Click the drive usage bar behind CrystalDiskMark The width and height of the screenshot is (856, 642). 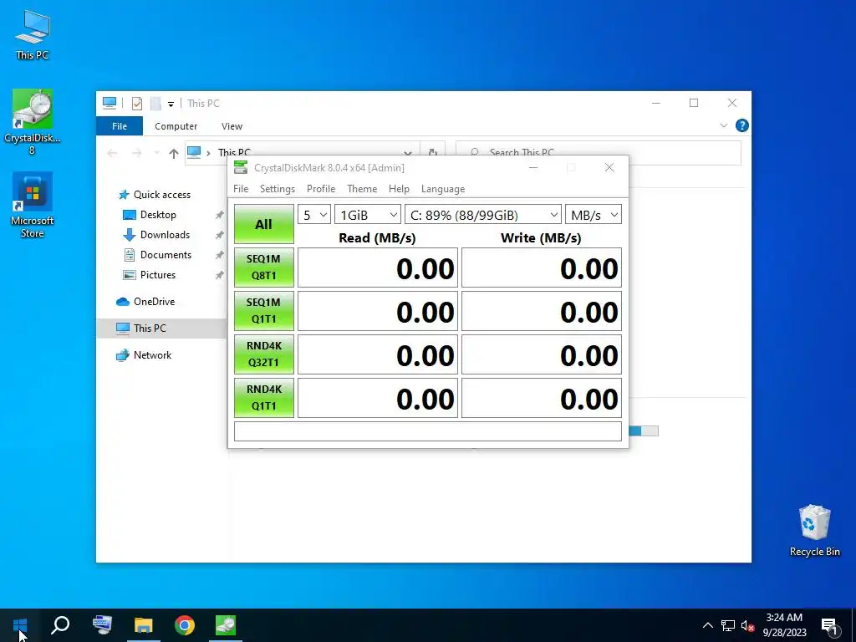coord(644,431)
